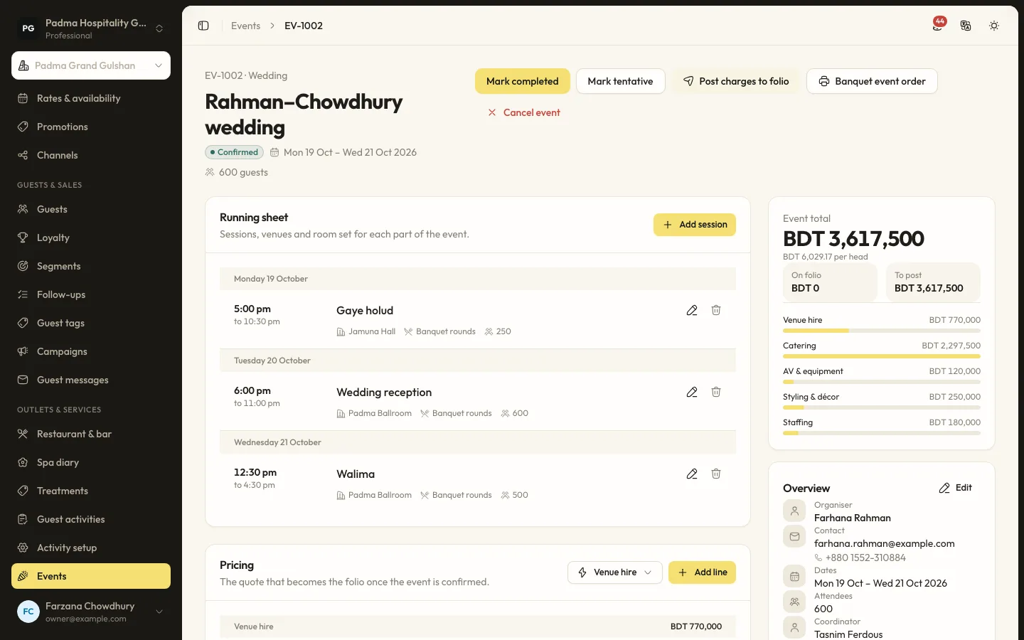Image resolution: width=1024 pixels, height=640 pixels.
Task: Click the BDT 770,000 pricing total
Action: point(695,626)
